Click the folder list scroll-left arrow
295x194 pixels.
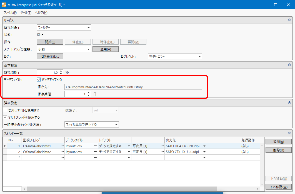[x=24, y=189]
